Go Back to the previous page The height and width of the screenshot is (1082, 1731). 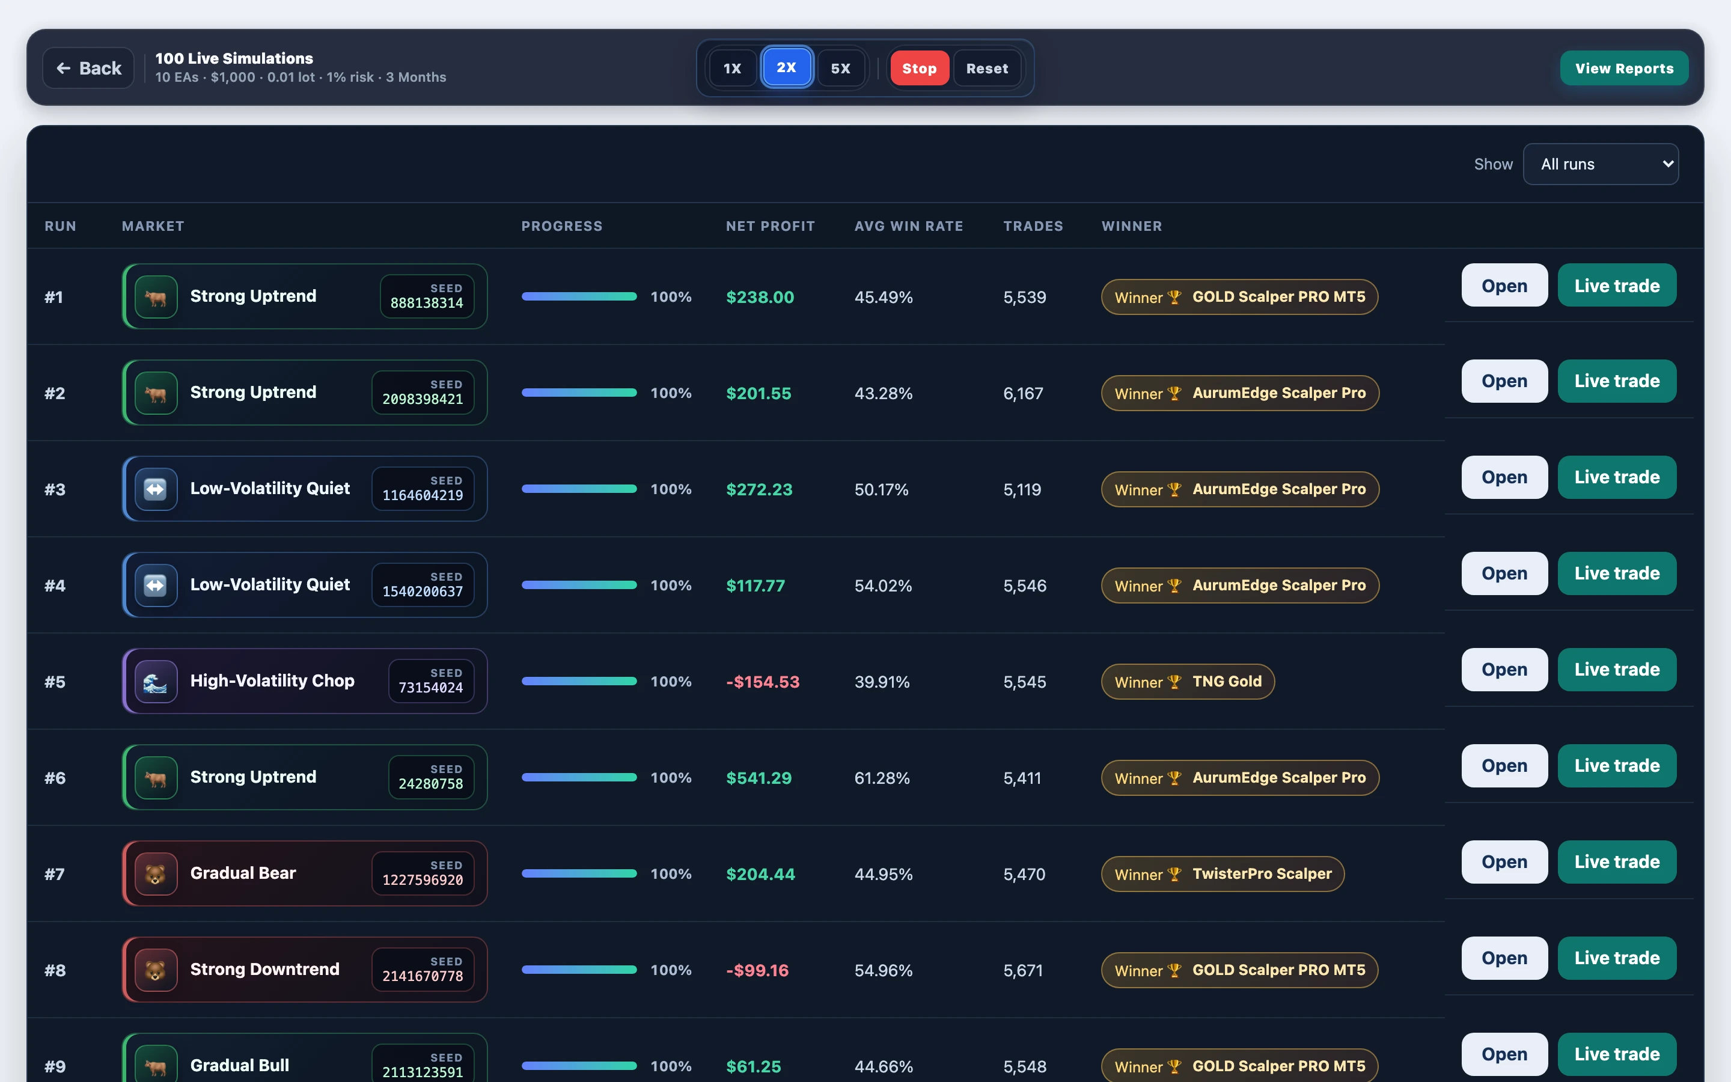89,68
